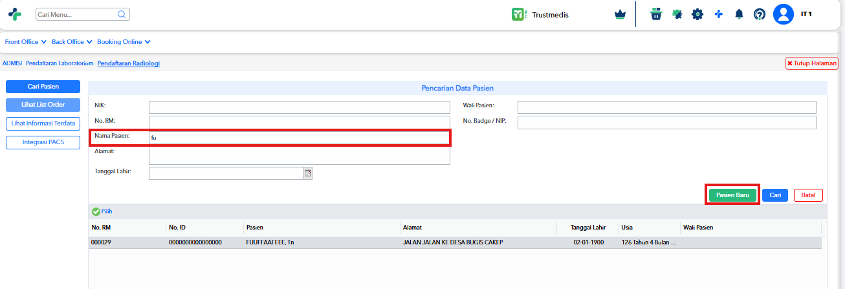Click the ID cell 0000000000000000
The width and height of the screenshot is (845, 289).
tap(195, 242)
